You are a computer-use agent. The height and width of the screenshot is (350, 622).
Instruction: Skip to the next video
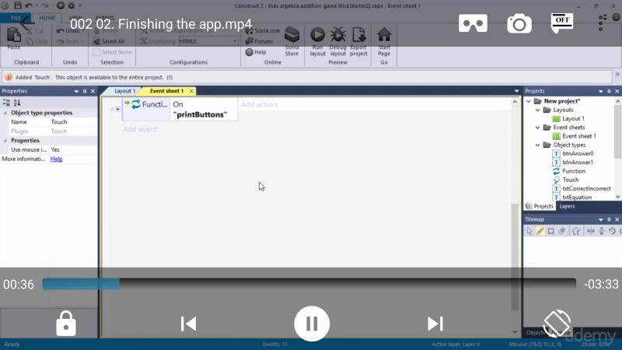tap(435, 324)
